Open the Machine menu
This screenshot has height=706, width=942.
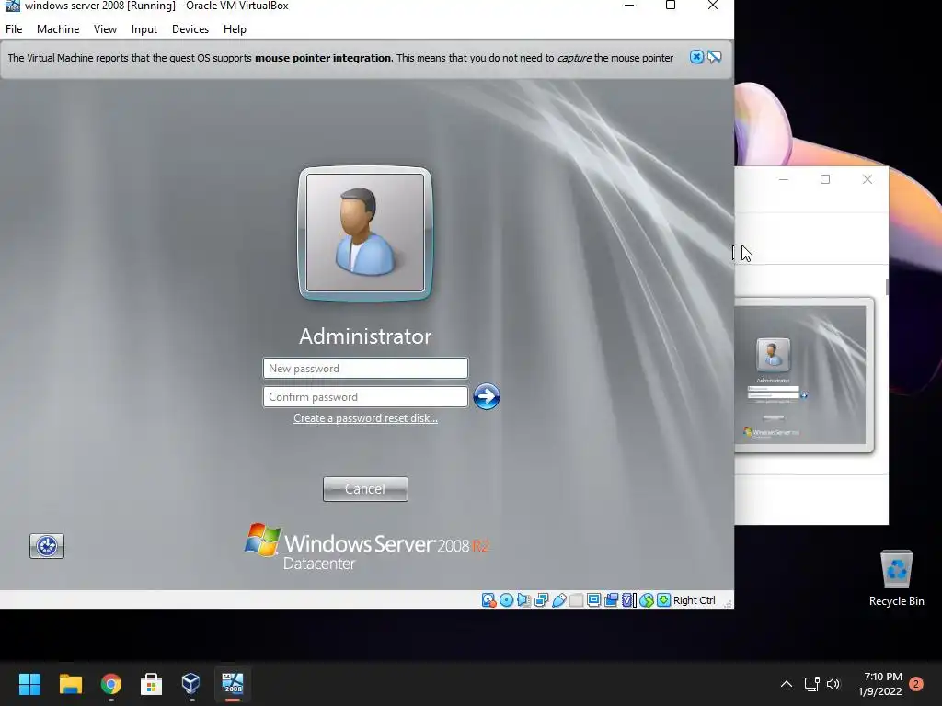(x=58, y=28)
